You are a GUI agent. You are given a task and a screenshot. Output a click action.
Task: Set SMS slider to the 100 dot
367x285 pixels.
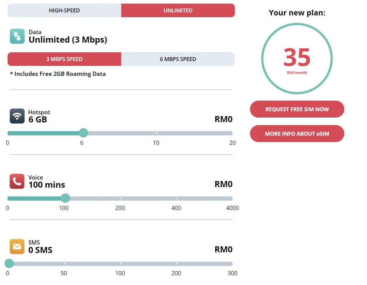pos(120,263)
